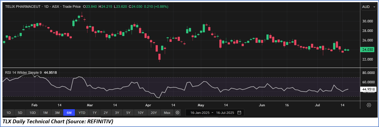379x127 pixels.
Task: Select 5Y time range
Action: click(x=128, y=113)
